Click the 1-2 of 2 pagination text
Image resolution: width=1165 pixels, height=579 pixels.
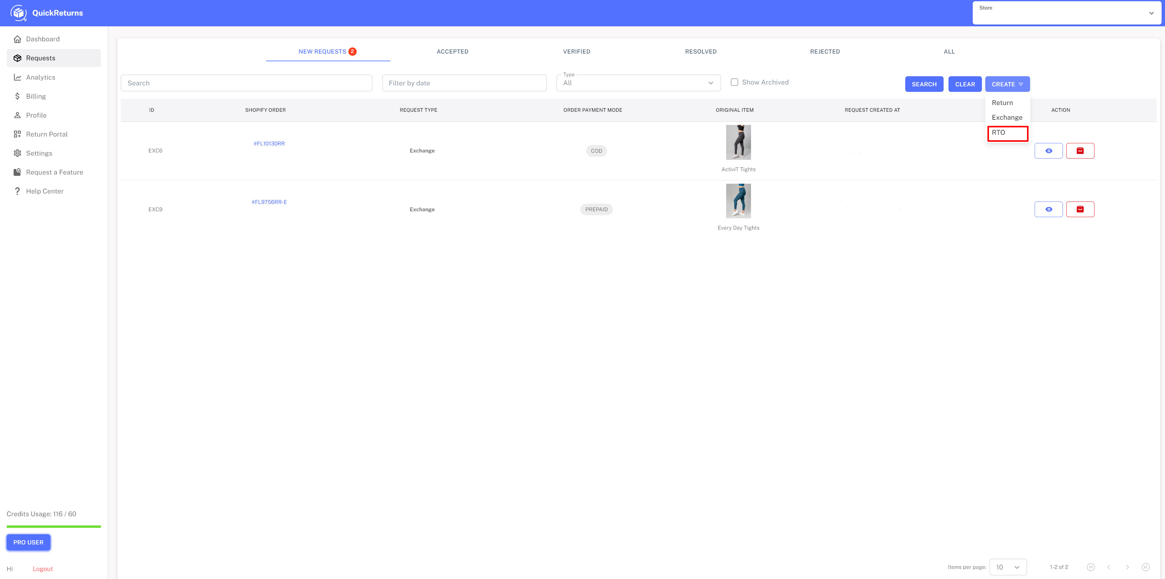pyautogui.click(x=1059, y=567)
